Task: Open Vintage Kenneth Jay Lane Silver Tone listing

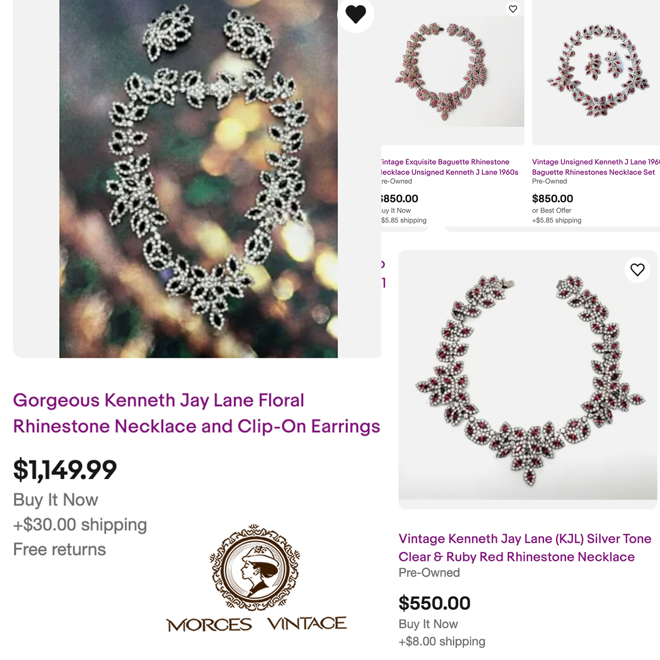Action: coord(525,547)
